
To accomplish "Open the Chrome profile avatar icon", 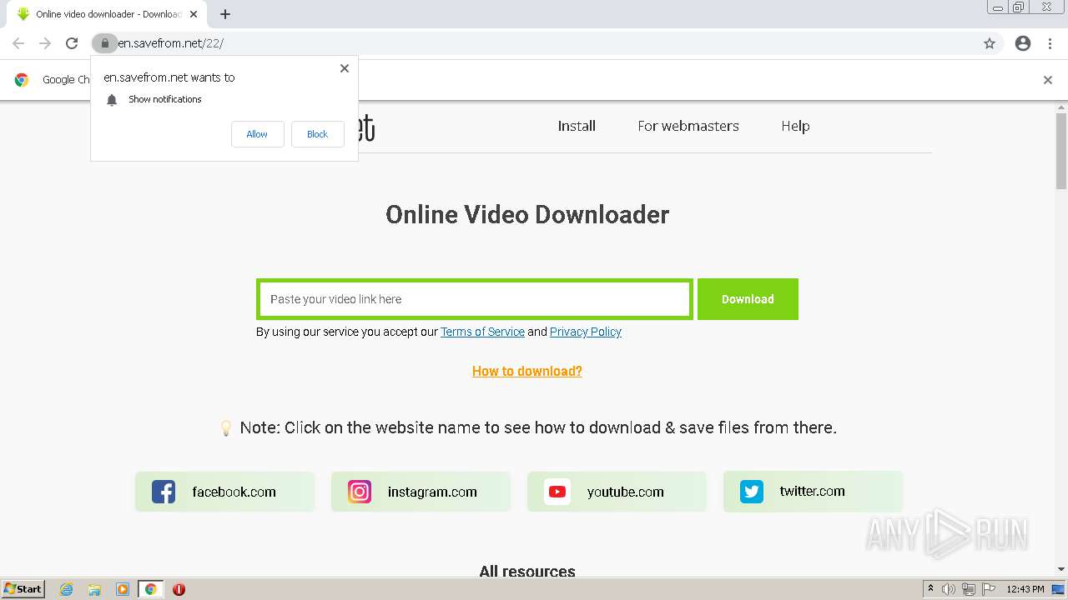I will point(1023,43).
